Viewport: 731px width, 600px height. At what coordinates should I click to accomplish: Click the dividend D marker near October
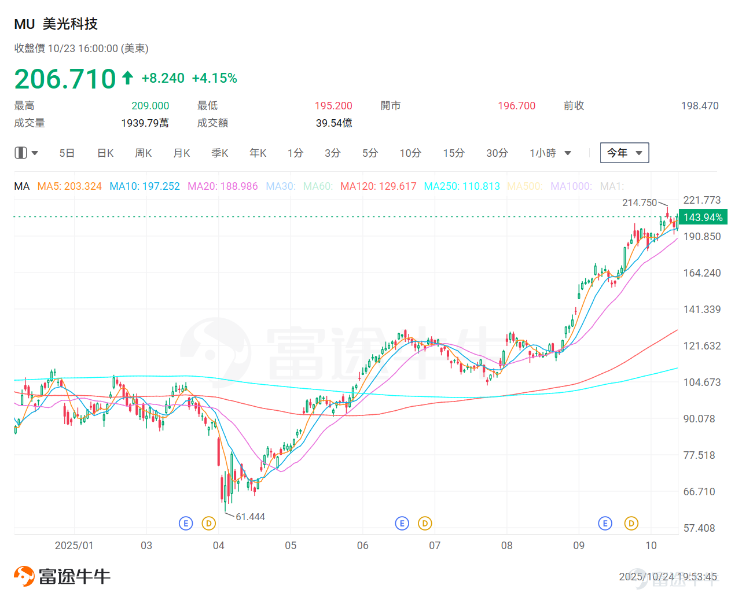coord(631,524)
